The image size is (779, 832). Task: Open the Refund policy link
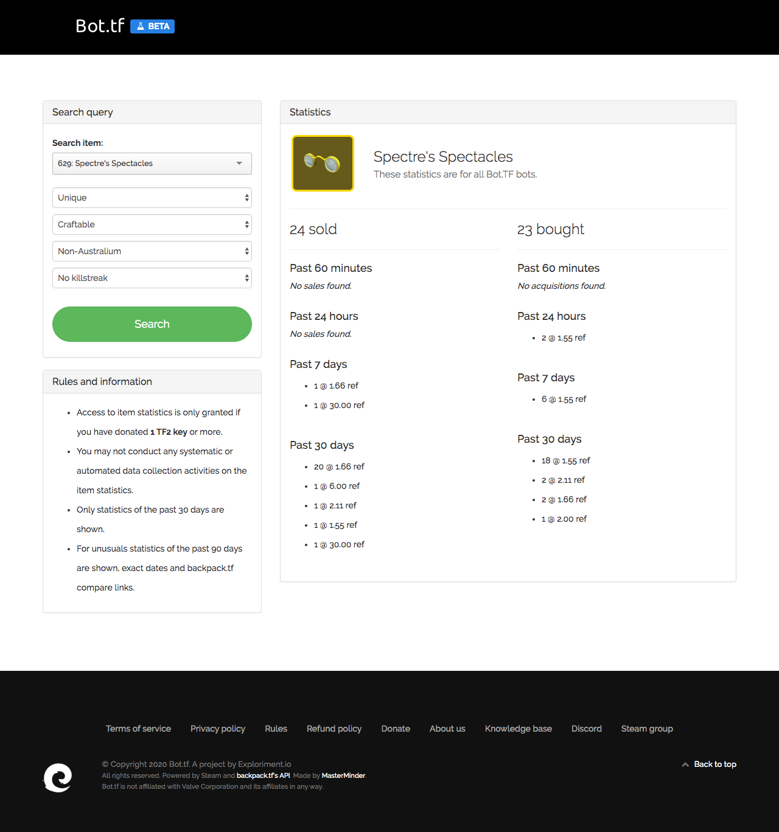334,729
